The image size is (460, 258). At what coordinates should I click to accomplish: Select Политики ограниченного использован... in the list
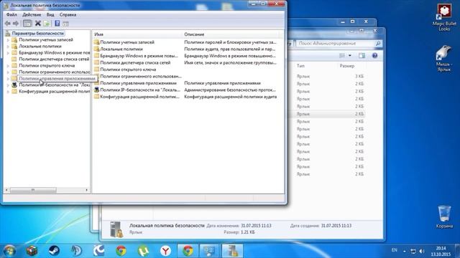click(141, 76)
